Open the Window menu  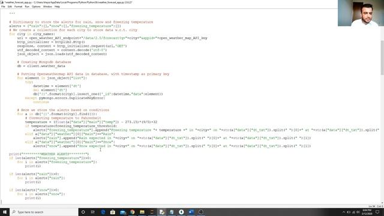[x=47, y=7]
